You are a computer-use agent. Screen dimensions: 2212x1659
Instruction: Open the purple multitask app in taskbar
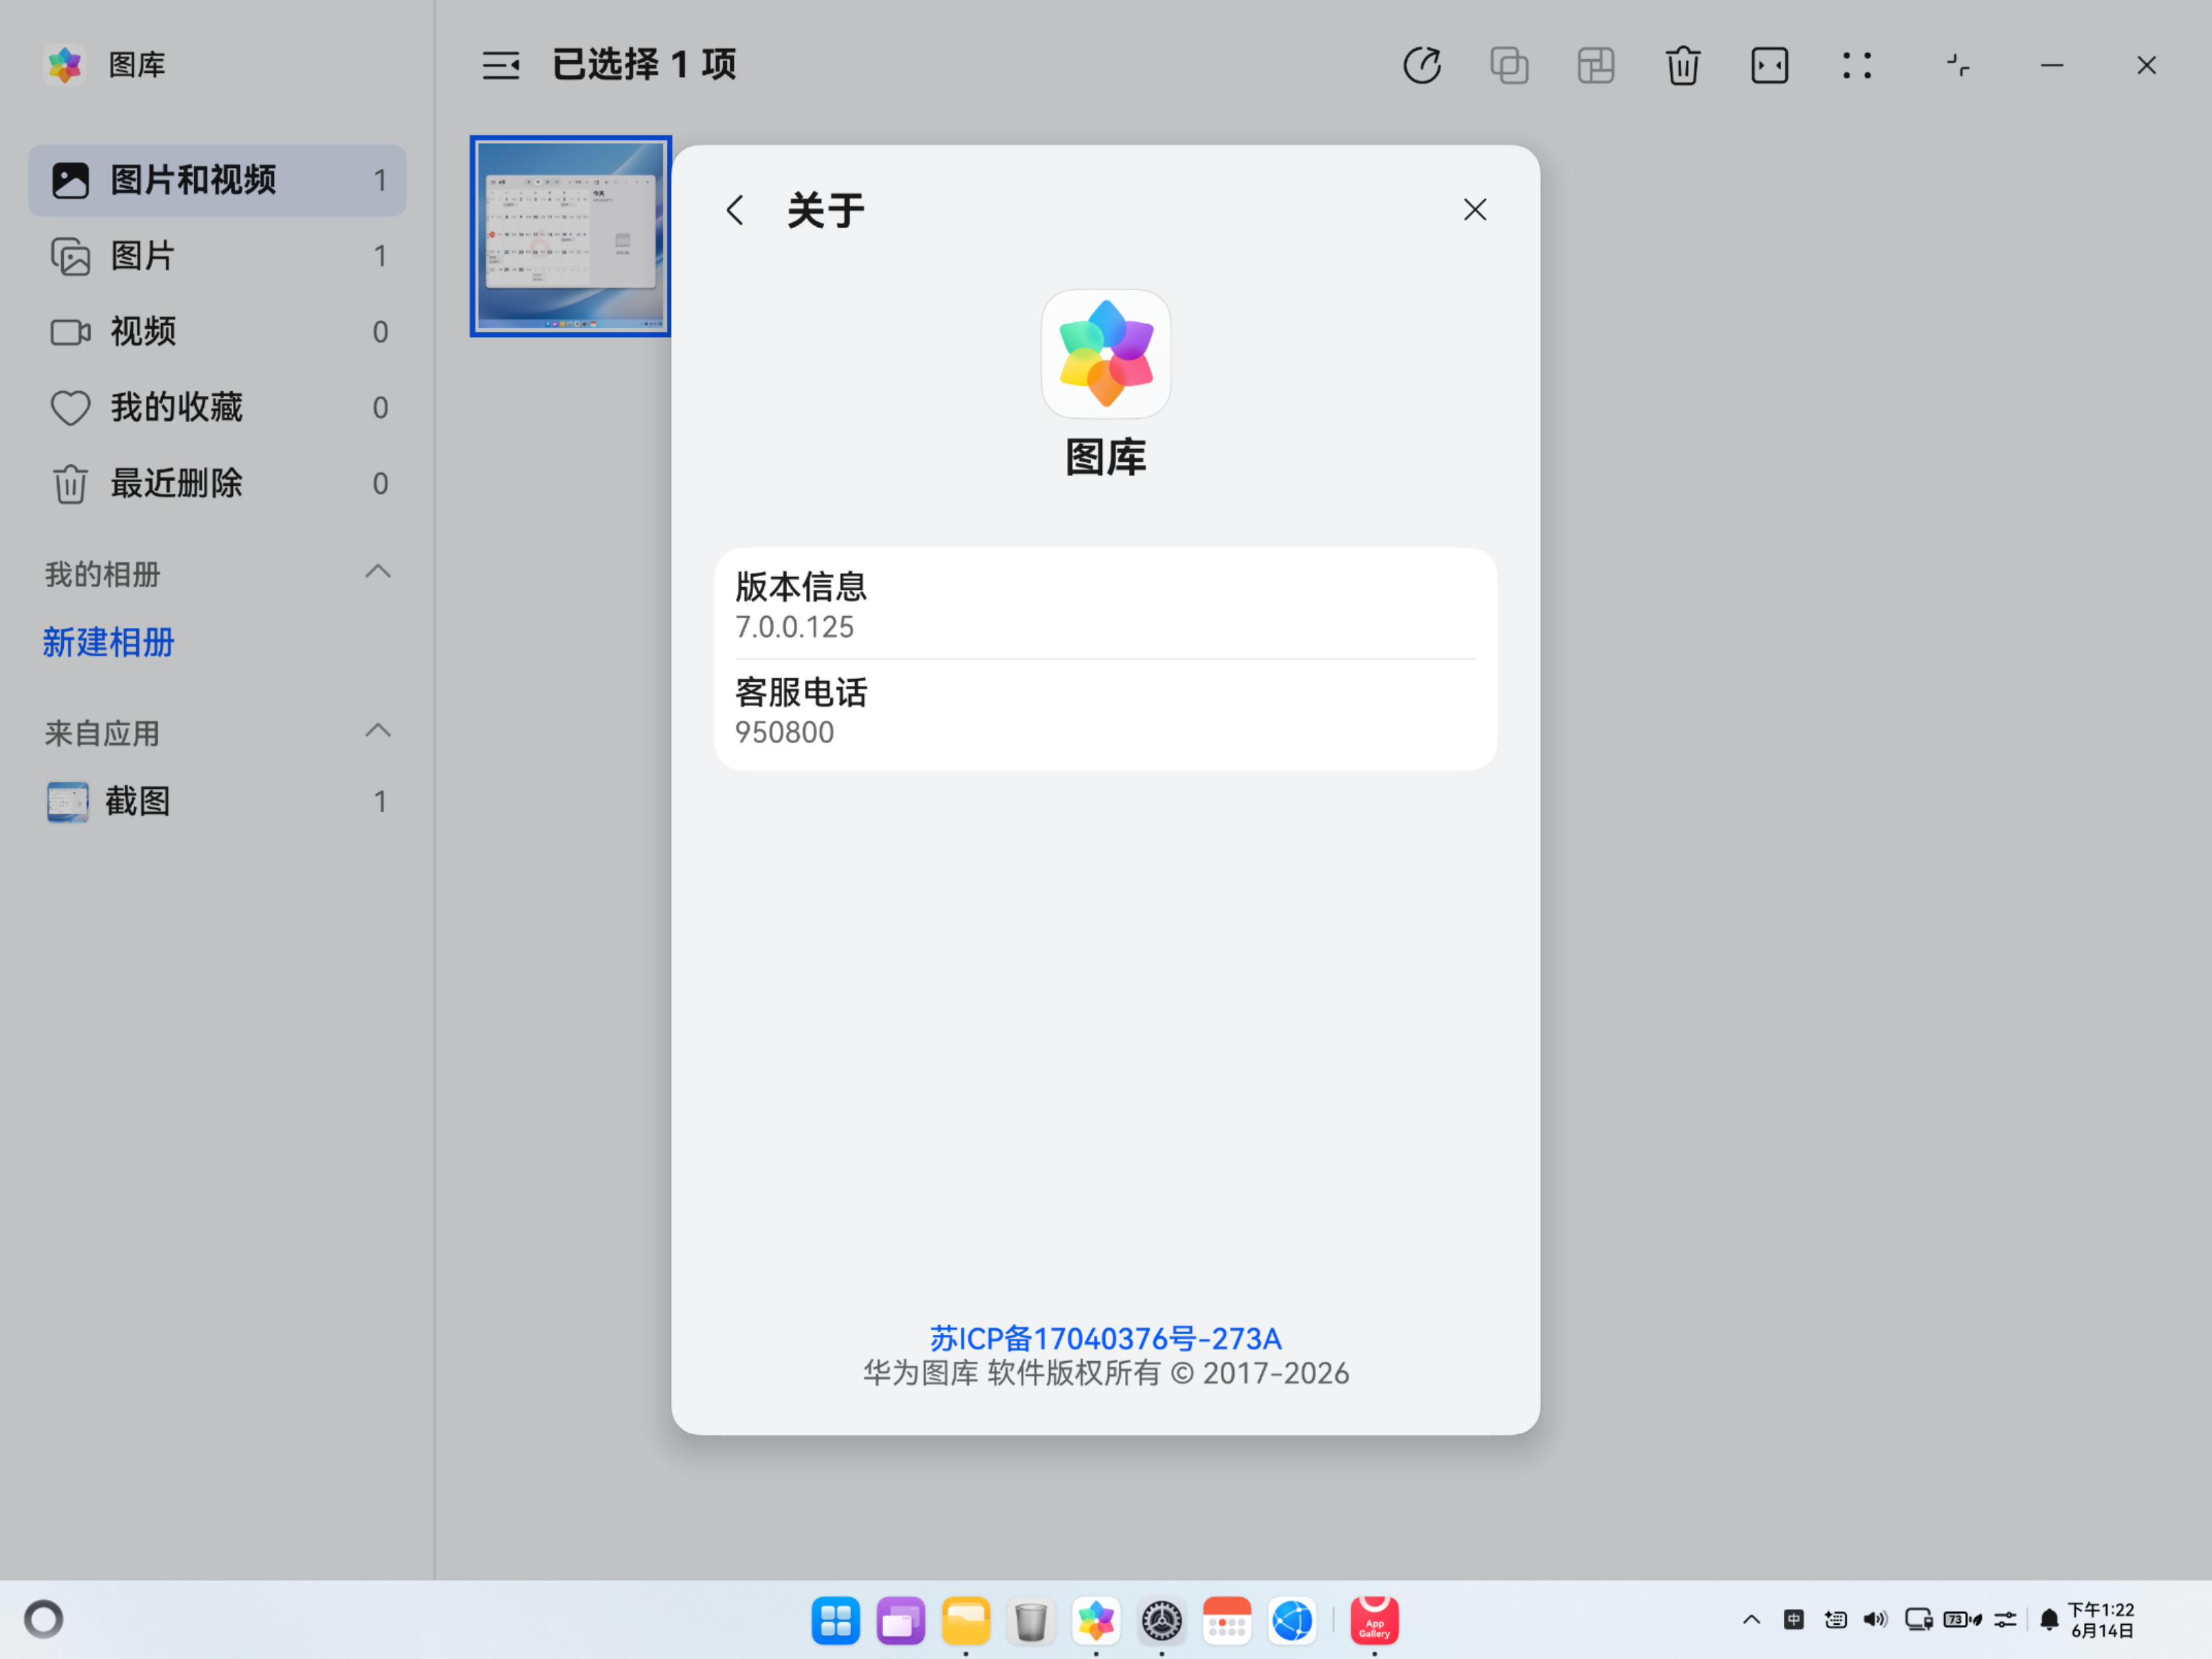point(901,1620)
